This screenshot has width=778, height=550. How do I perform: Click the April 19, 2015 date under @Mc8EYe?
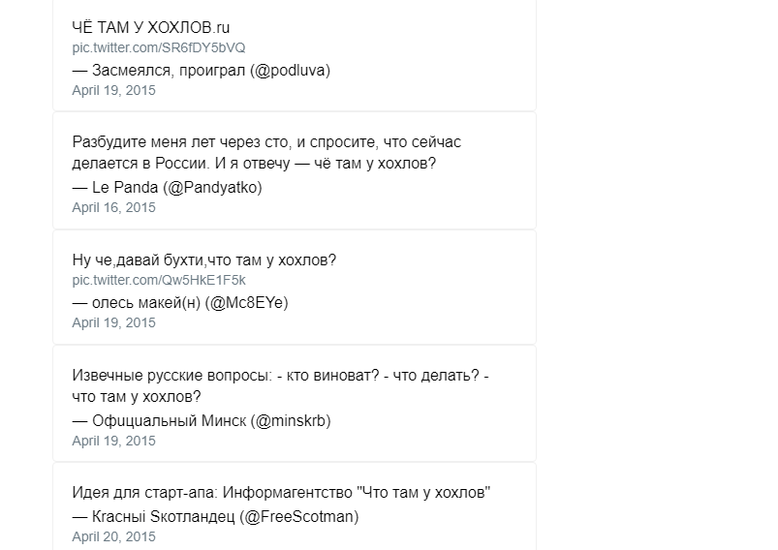pos(113,322)
